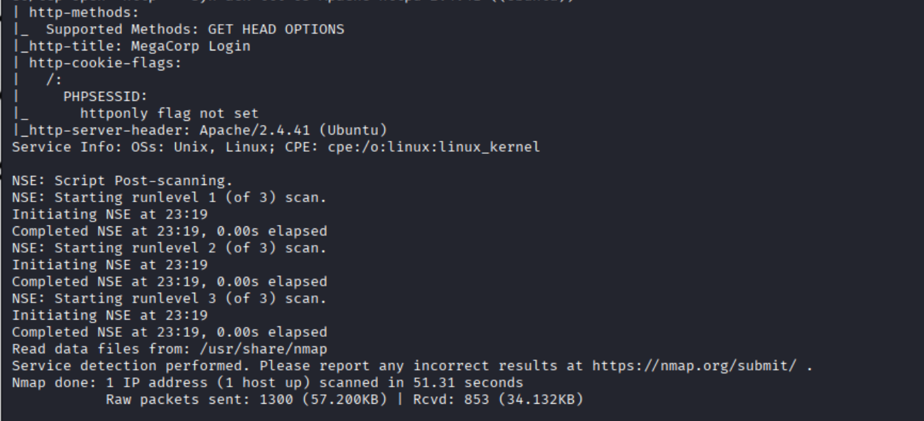This screenshot has height=421, width=924.
Task: Click 'Starting runlevel 3 (of 3) scan' line
Action: click(x=169, y=298)
